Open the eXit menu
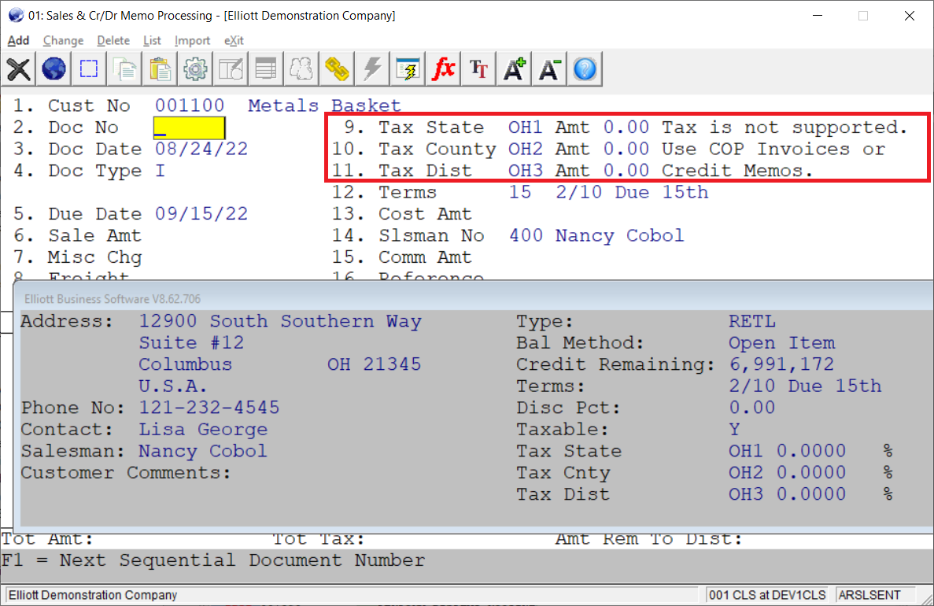934x606 pixels. point(234,40)
